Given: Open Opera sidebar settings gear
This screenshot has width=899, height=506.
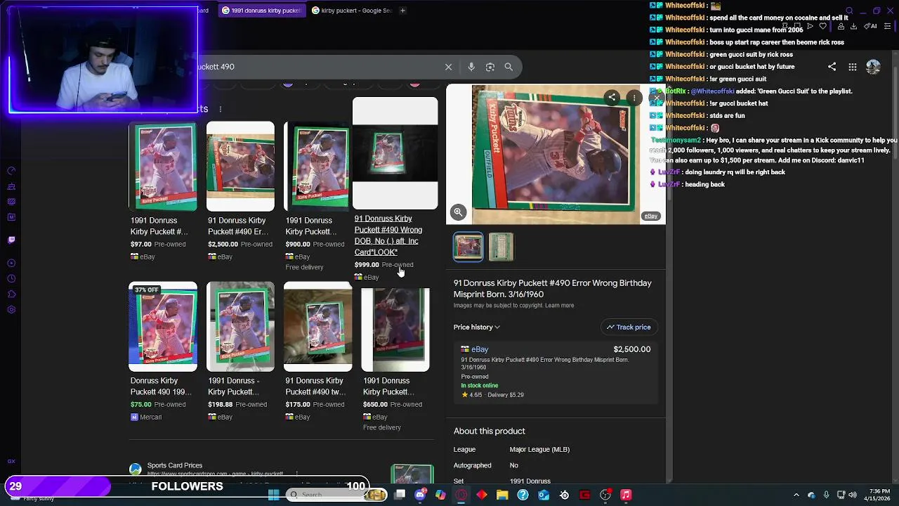Looking at the screenshot, I should coord(11,310).
